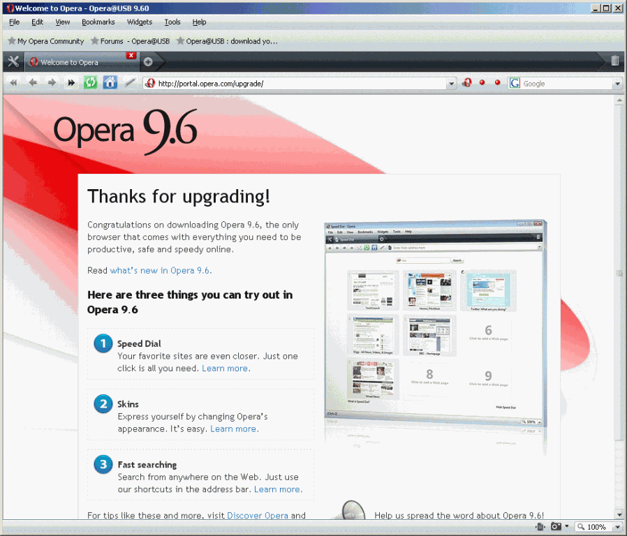The width and height of the screenshot is (627, 536).
Task: Click the Opera icon in title bar
Action: [10, 8]
